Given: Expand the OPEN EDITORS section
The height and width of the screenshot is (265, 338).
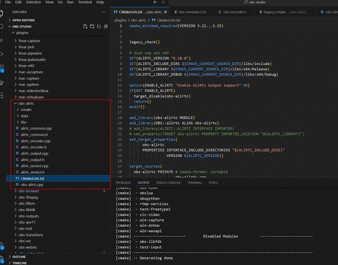Looking at the screenshot, I should (x=58, y=20).
